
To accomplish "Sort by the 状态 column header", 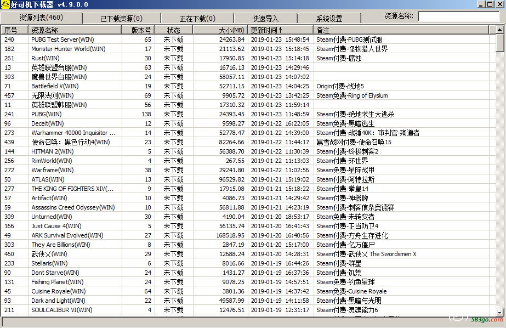I will point(174,30).
